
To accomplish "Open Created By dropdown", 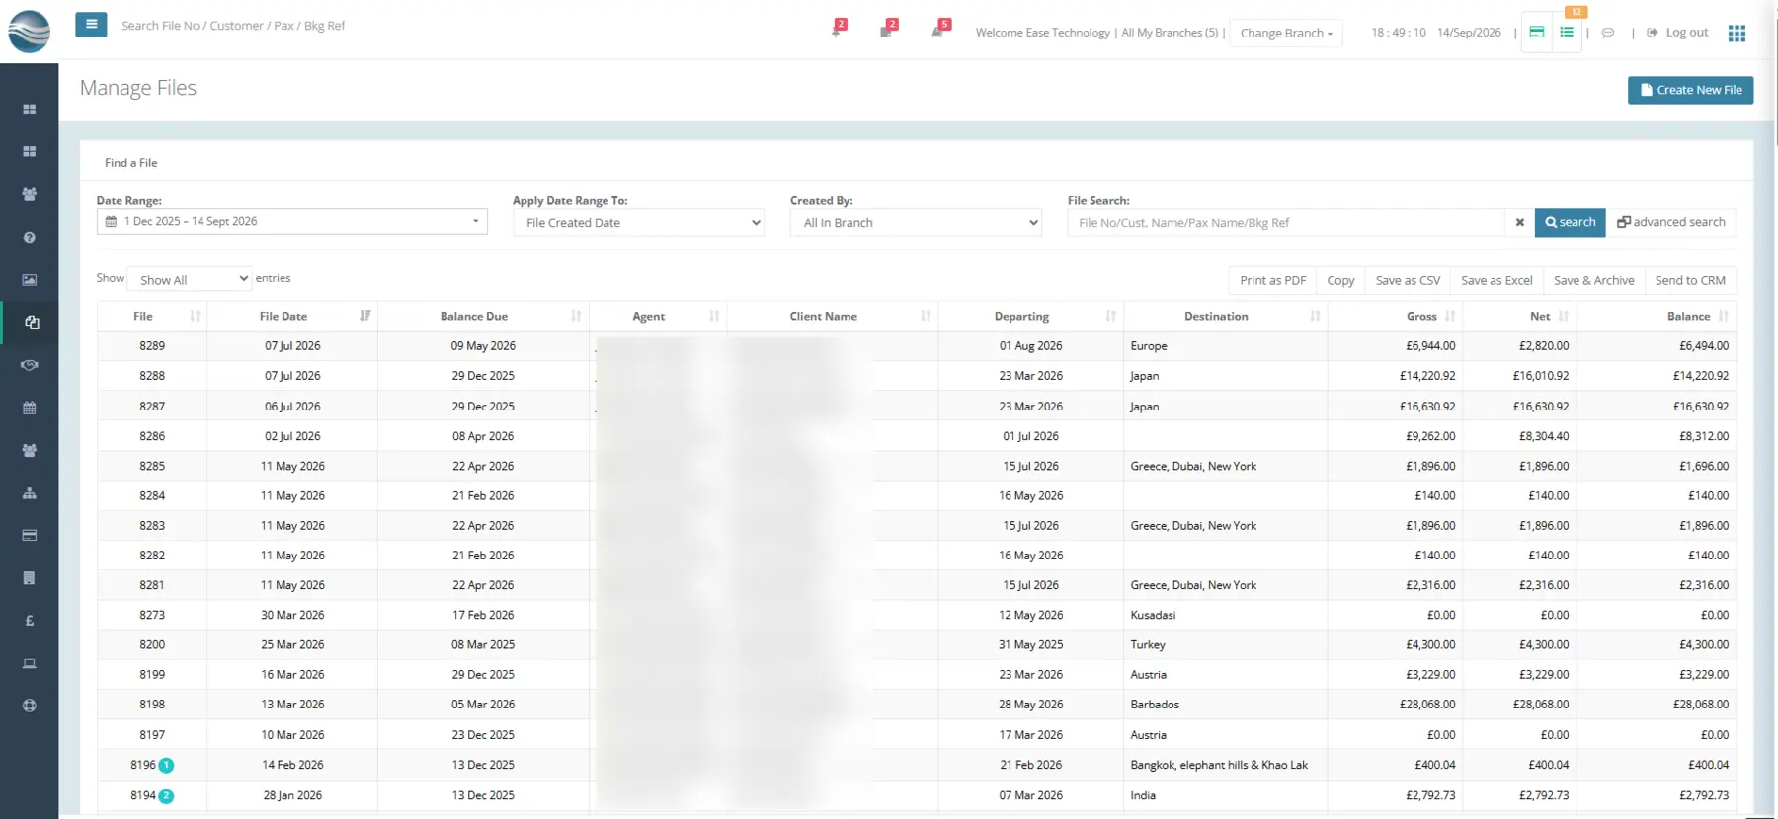I will 916,223.
